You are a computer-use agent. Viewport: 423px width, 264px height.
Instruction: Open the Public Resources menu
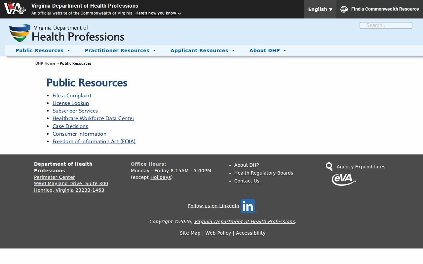43,50
